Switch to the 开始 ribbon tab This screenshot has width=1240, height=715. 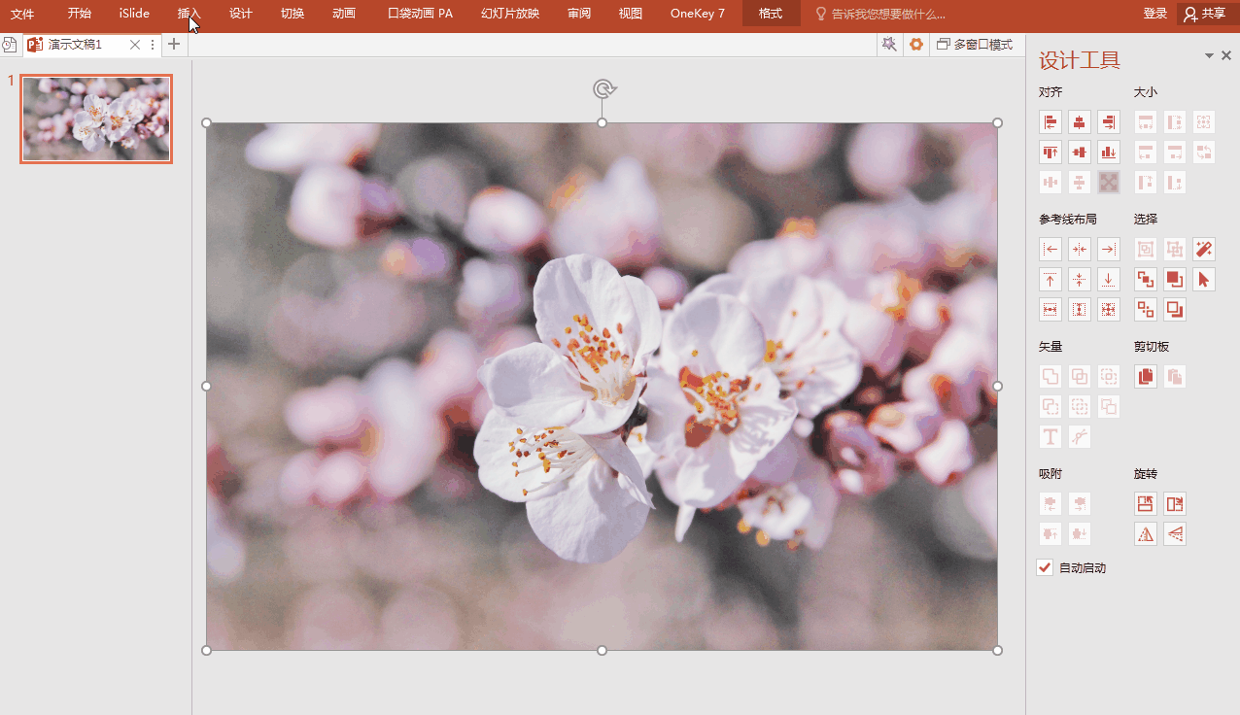(x=80, y=14)
